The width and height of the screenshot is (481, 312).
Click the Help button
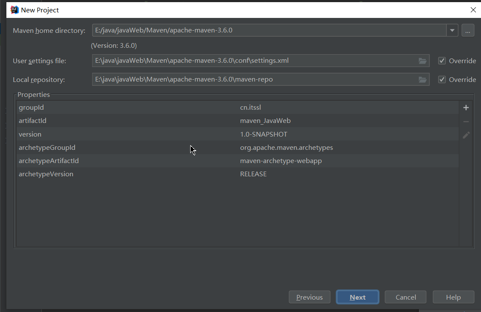click(453, 297)
